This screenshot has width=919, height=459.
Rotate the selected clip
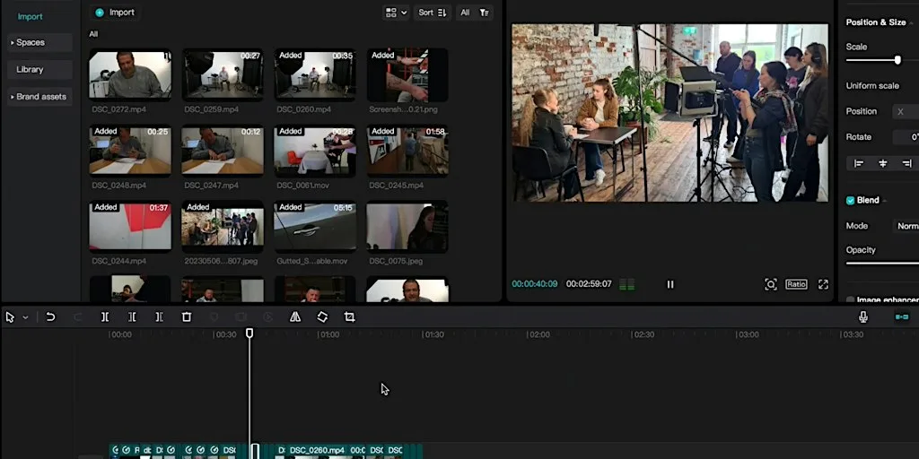(x=322, y=316)
